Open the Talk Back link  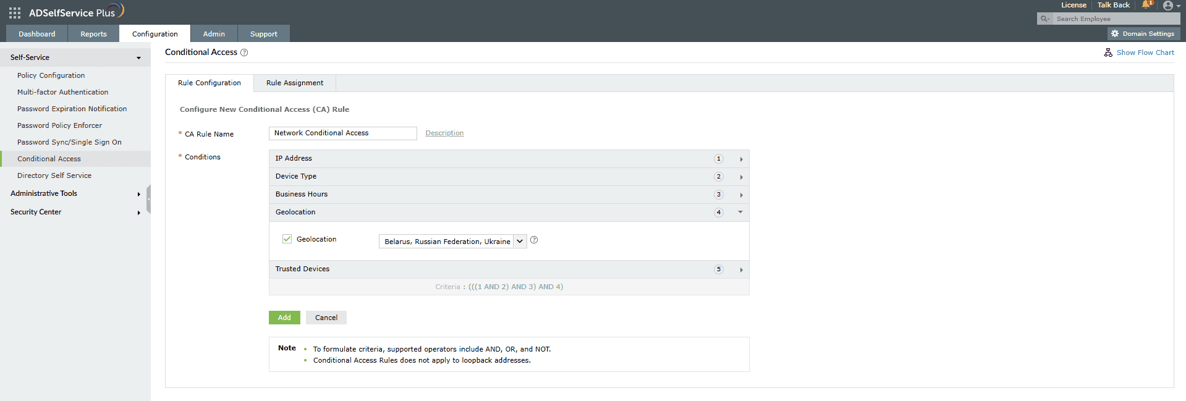(1113, 5)
